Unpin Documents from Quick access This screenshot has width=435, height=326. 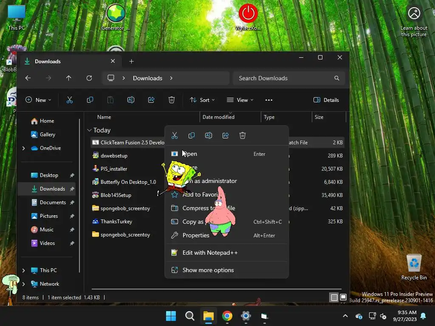72,202
